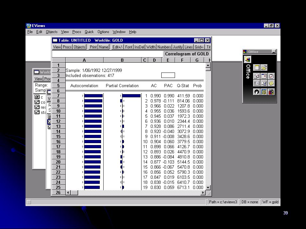Select column B header in table

click(122, 60)
